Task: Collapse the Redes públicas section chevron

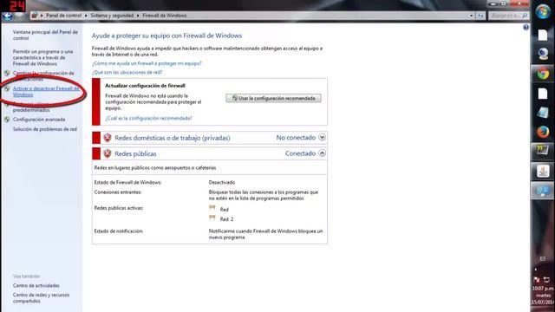Action: [x=322, y=153]
